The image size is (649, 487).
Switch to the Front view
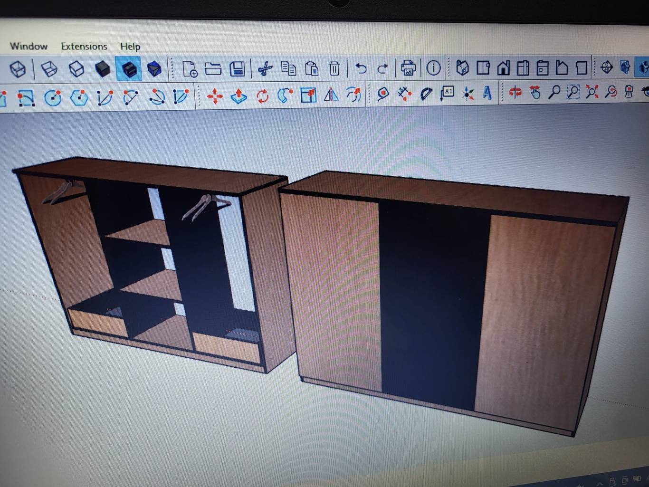503,68
